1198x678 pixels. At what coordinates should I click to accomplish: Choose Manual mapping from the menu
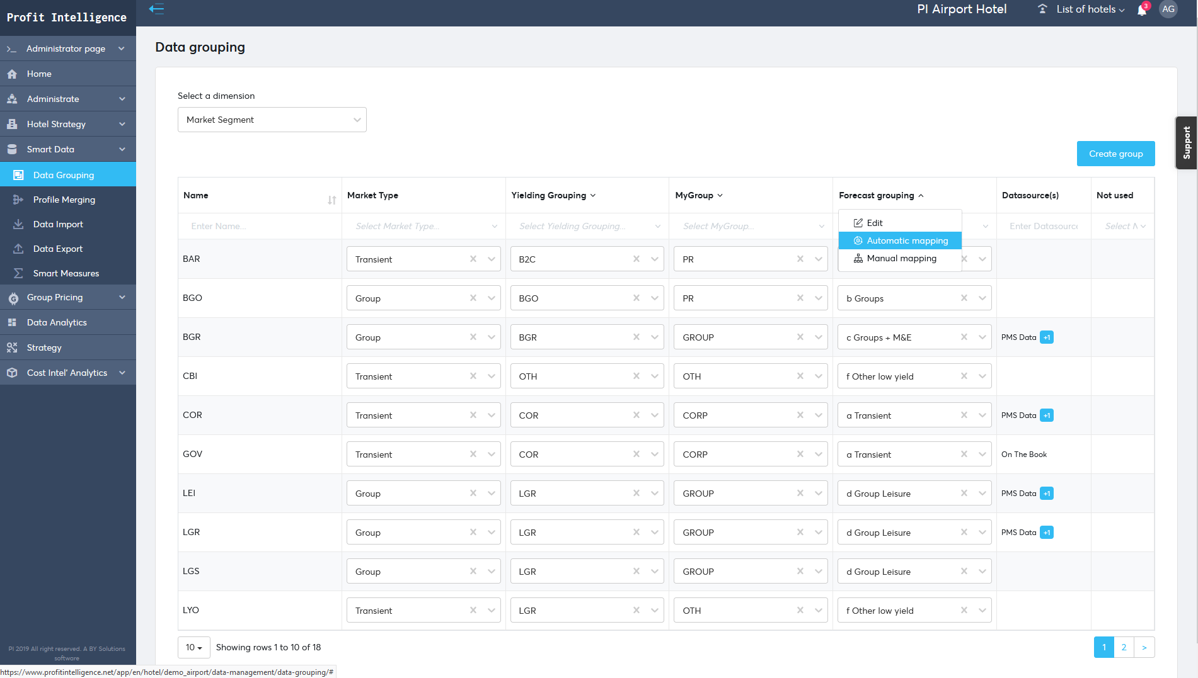(901, 258)
